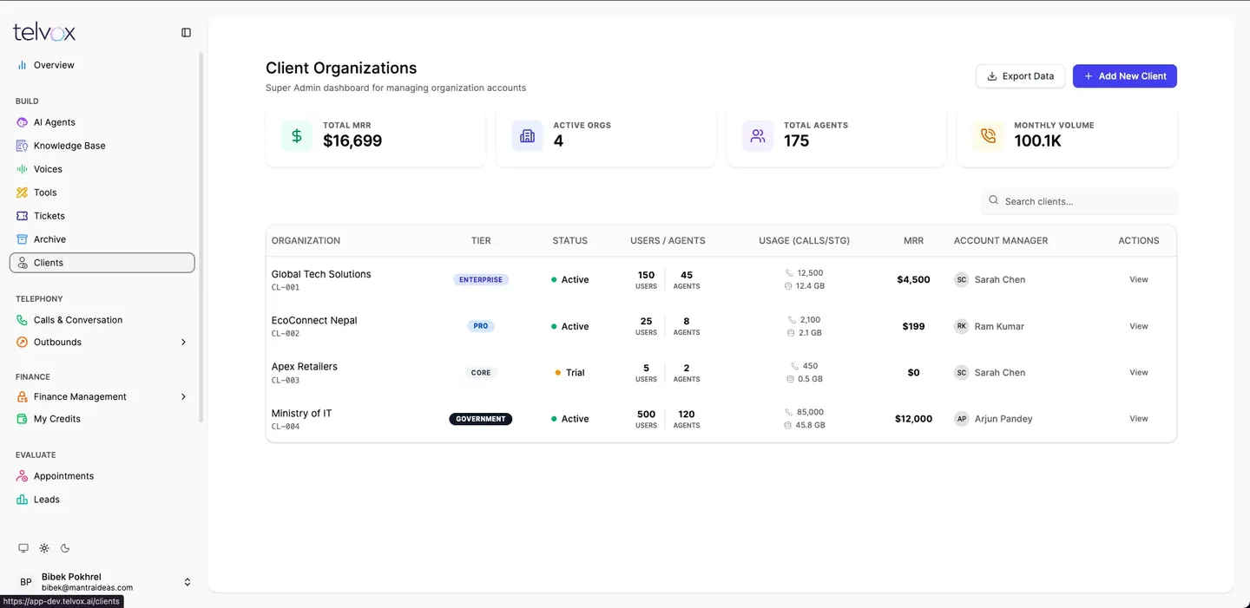Click the Trial status of Apex Retailers
This screenshot has width=1250, height=608.
click(x=569, y=373)
